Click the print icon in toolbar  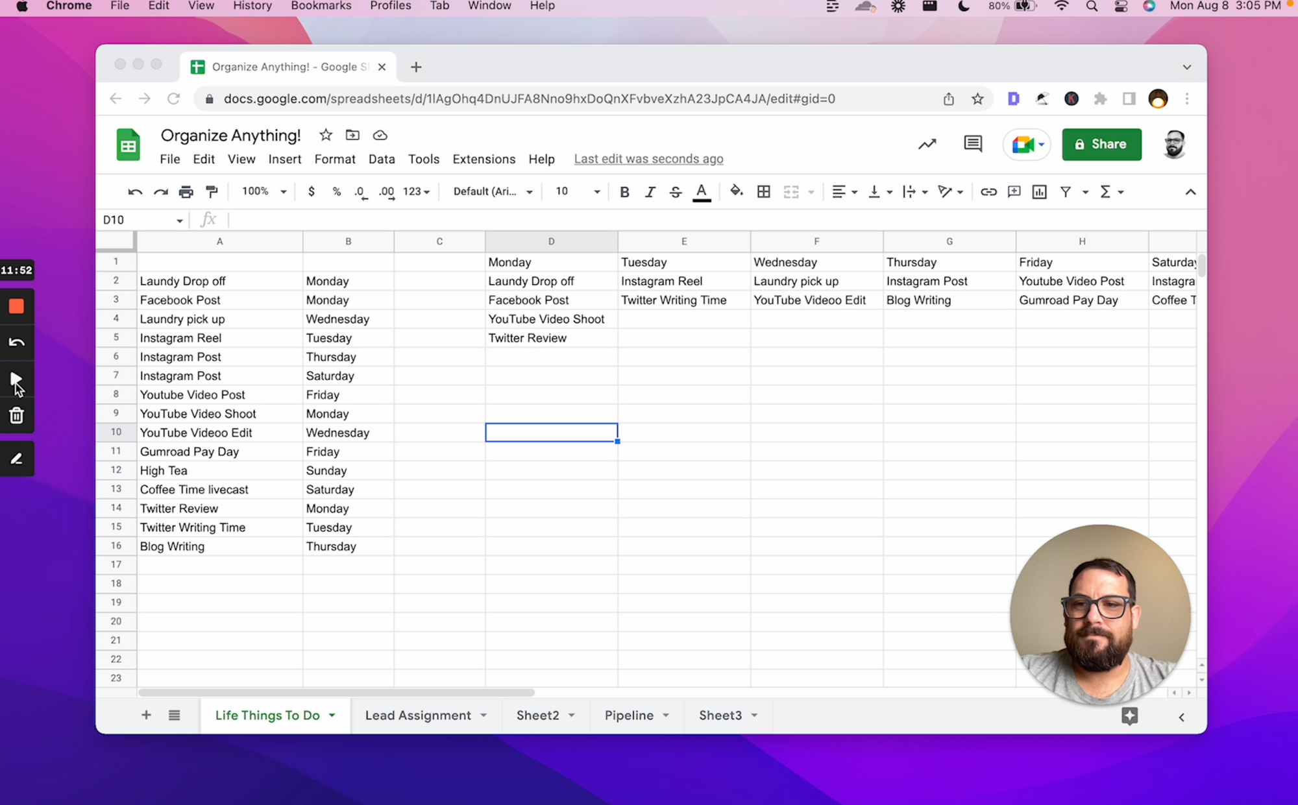point(186,191)
